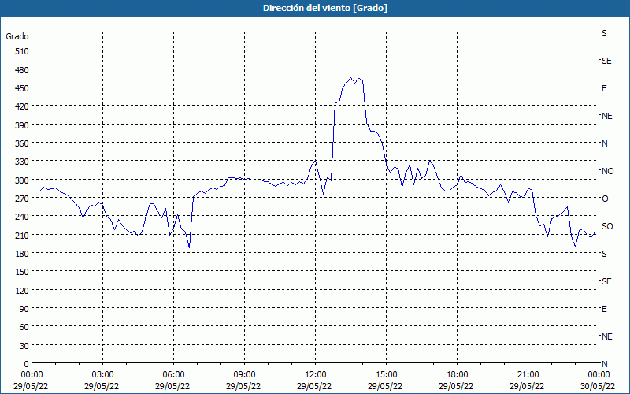Click the 'SO' compass direction label

607,226
